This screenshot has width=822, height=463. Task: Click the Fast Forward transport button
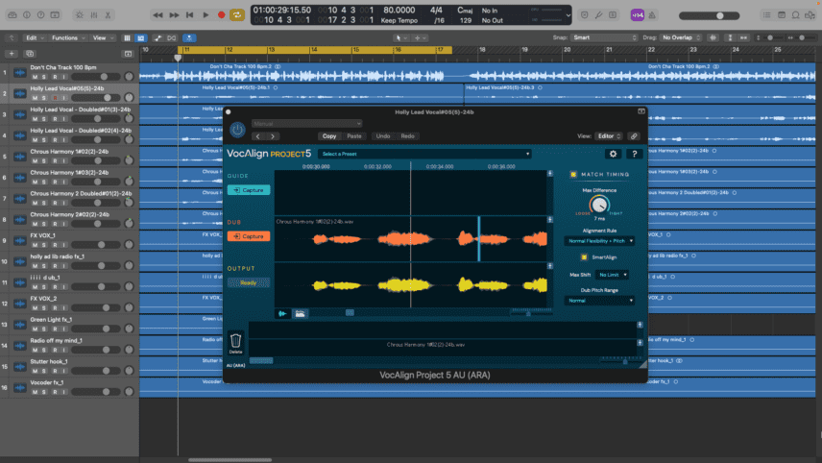tap(174, 15)
